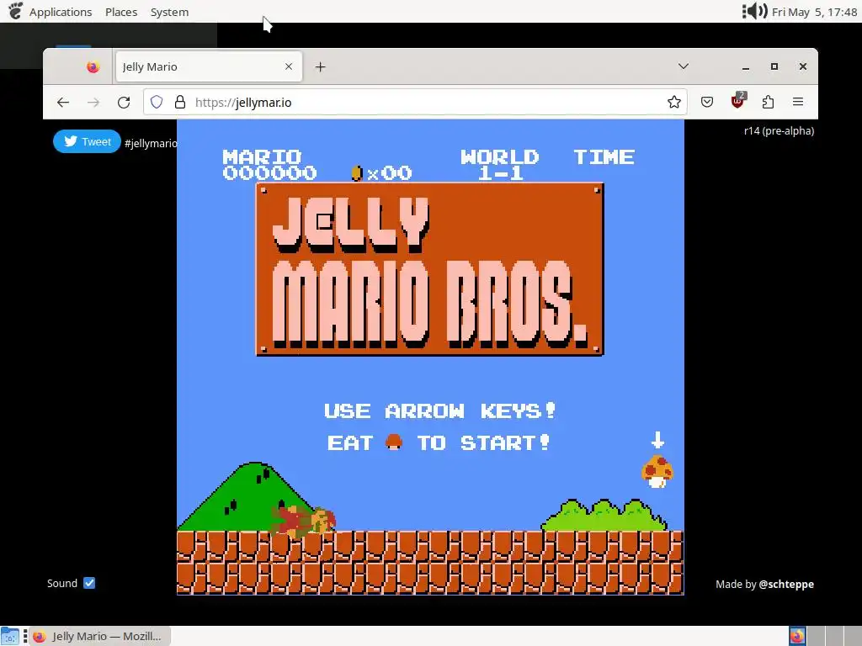
Task: Open the Applications menu
Action: [x=61, y=12]
